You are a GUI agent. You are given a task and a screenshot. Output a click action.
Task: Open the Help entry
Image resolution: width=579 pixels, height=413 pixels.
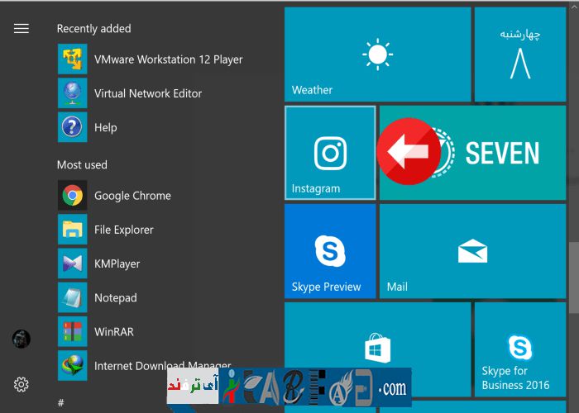pos(105,128)
